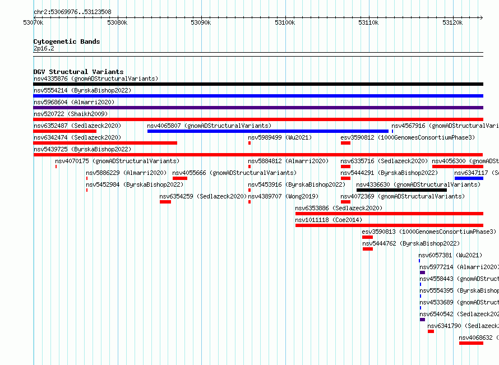Select the nsv4068632 red bar
This screenshot has width=499, height=365.
coord(471,343)
